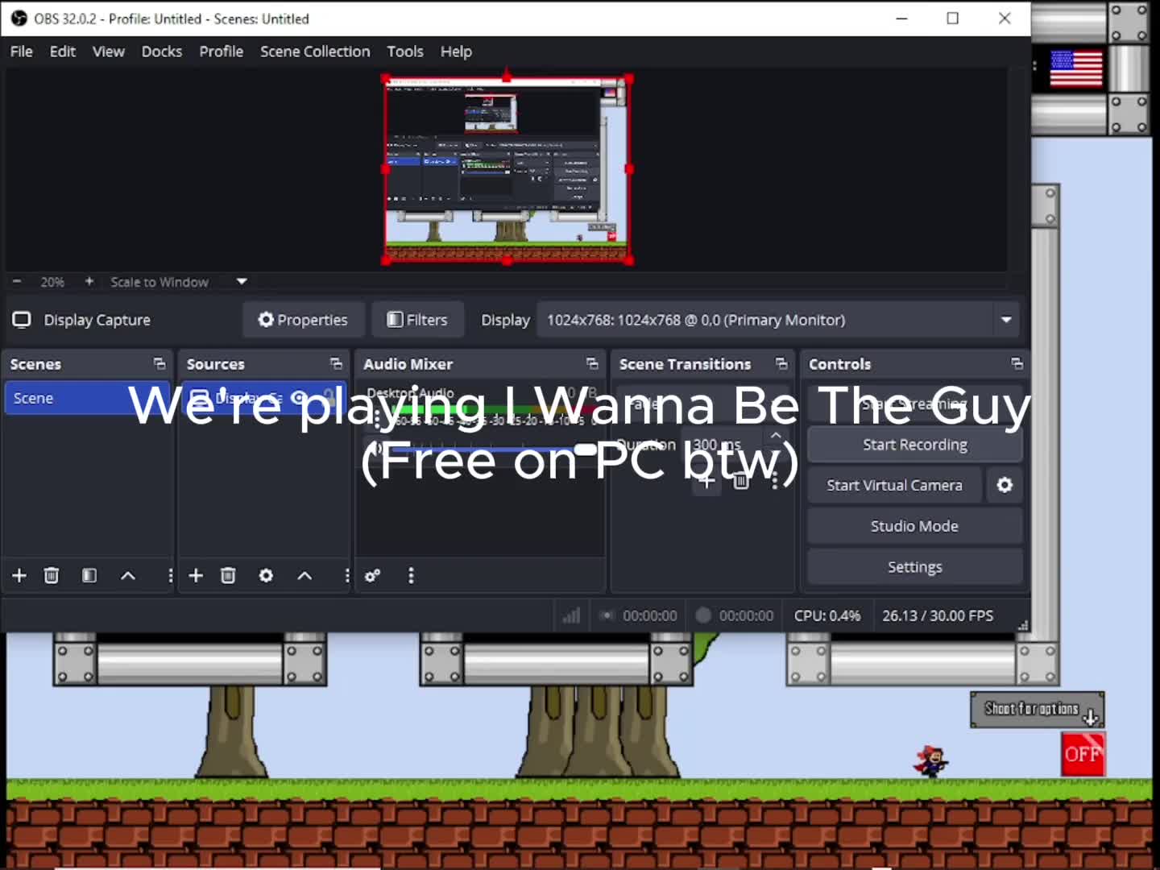This screenshot has width=1160, height=870.
Task: Click the preview capture thumbnail
Action: [x=507, y=170]
